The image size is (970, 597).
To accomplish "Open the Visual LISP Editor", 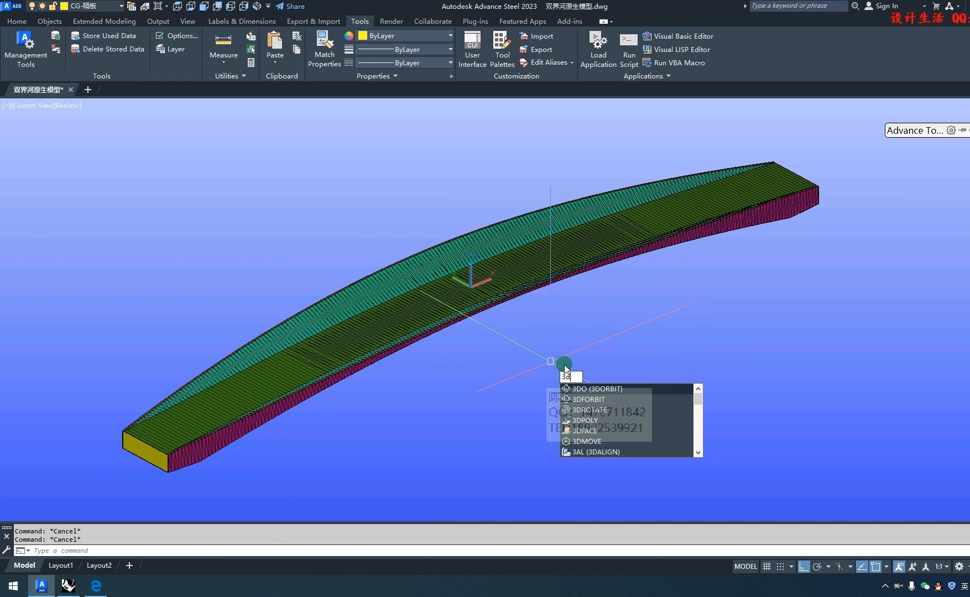I will (x=676, y=49).
